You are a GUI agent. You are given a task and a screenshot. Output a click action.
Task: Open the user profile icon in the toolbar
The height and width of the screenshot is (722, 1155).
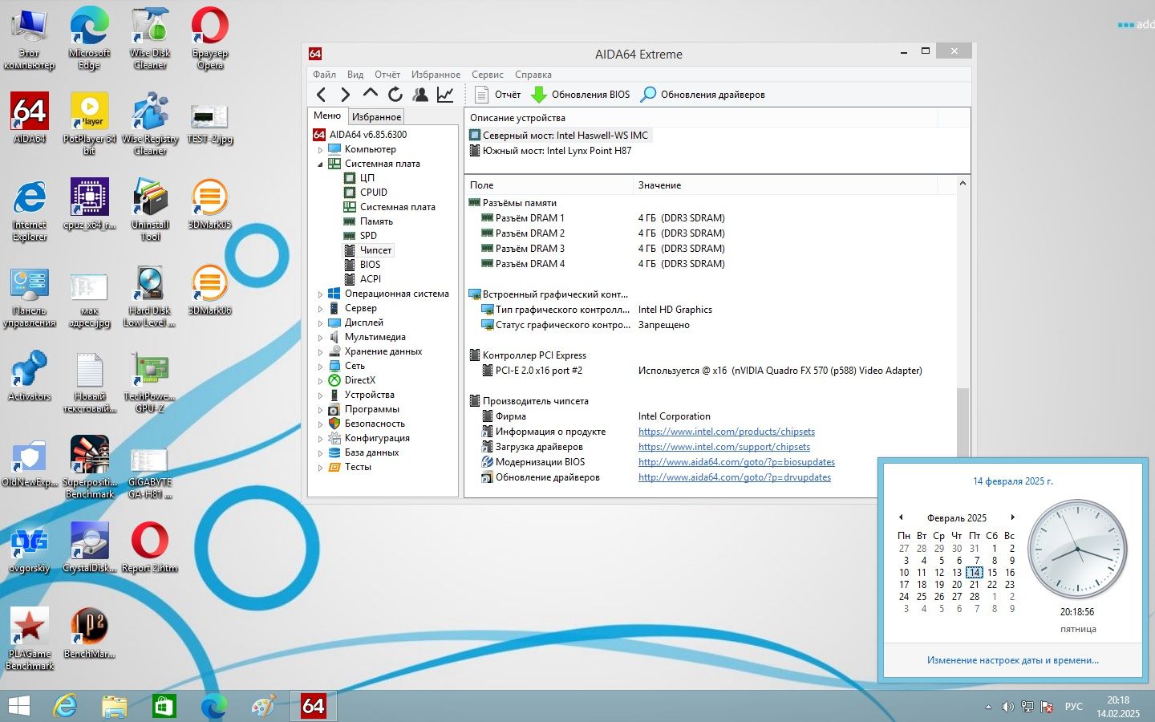tap(420, 95)
